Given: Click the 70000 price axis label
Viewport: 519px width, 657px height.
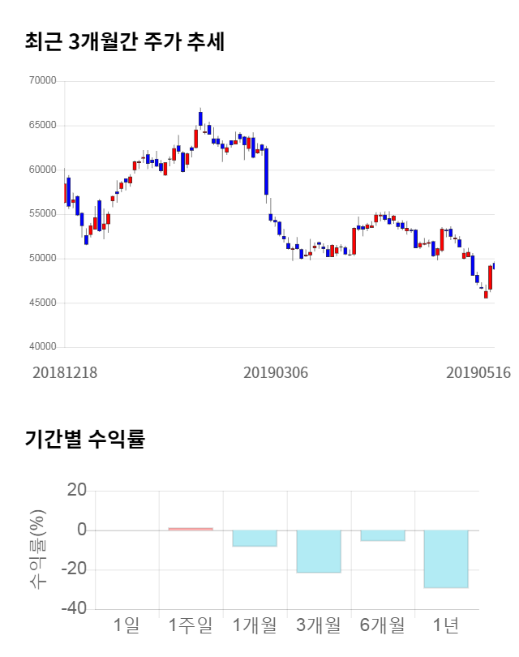Looking at the screenshot, I should pyautogui.click(x=41, y=81).
